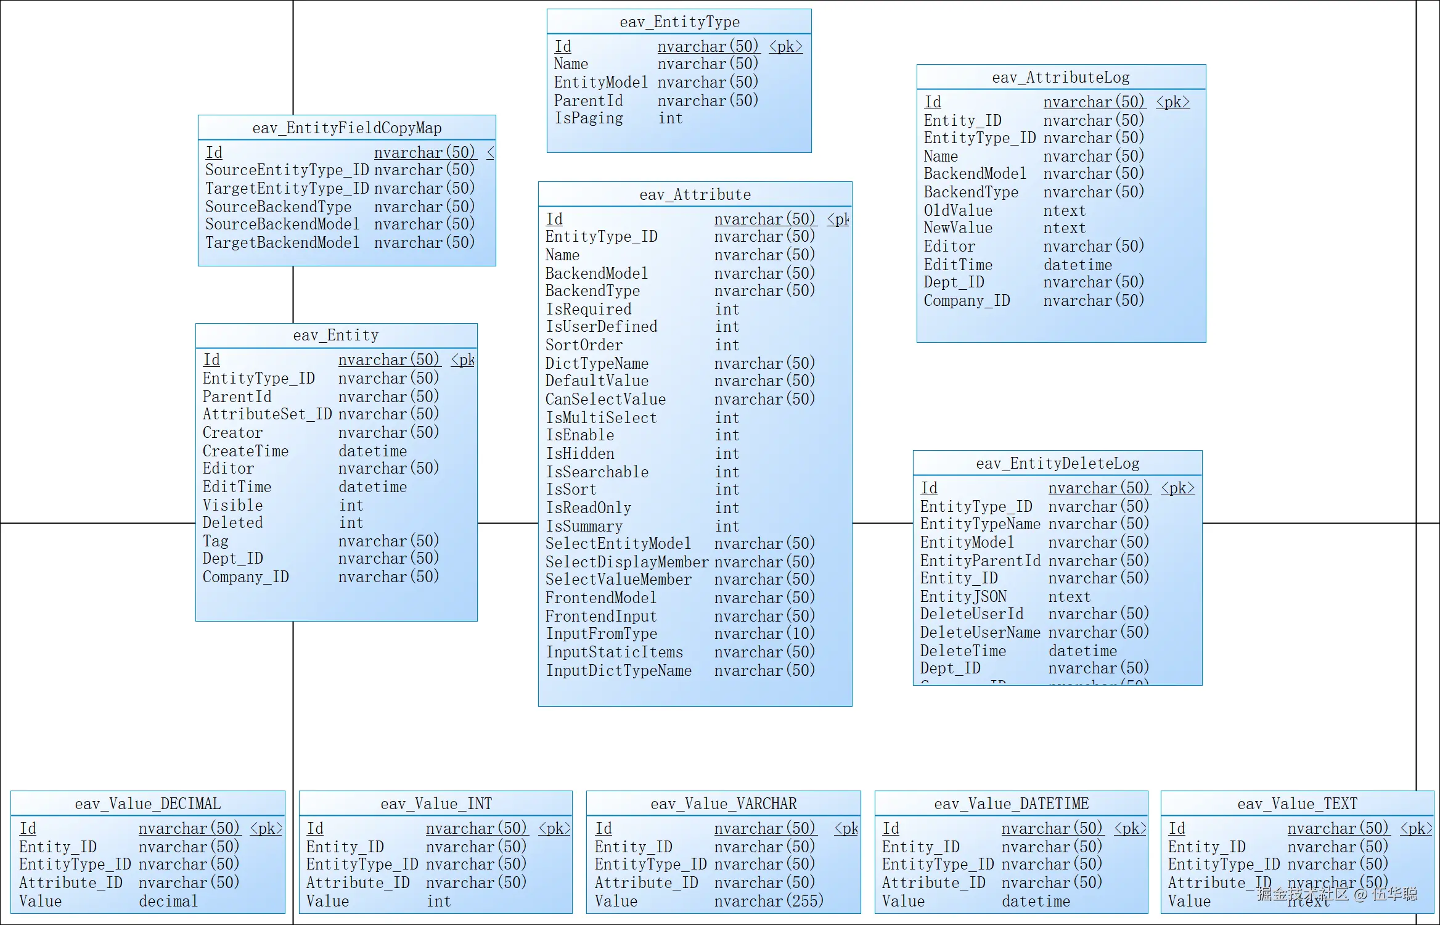Click the InputFromType row in eav_Attribute
The image size is (1440, 925).
point(601,634)
